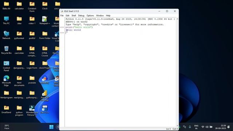Open Wi-Fi network settings in tray

coord(203,127)
